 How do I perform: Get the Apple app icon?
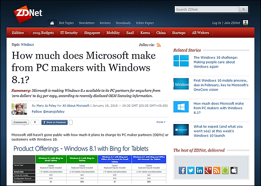[x=234, y=170]
